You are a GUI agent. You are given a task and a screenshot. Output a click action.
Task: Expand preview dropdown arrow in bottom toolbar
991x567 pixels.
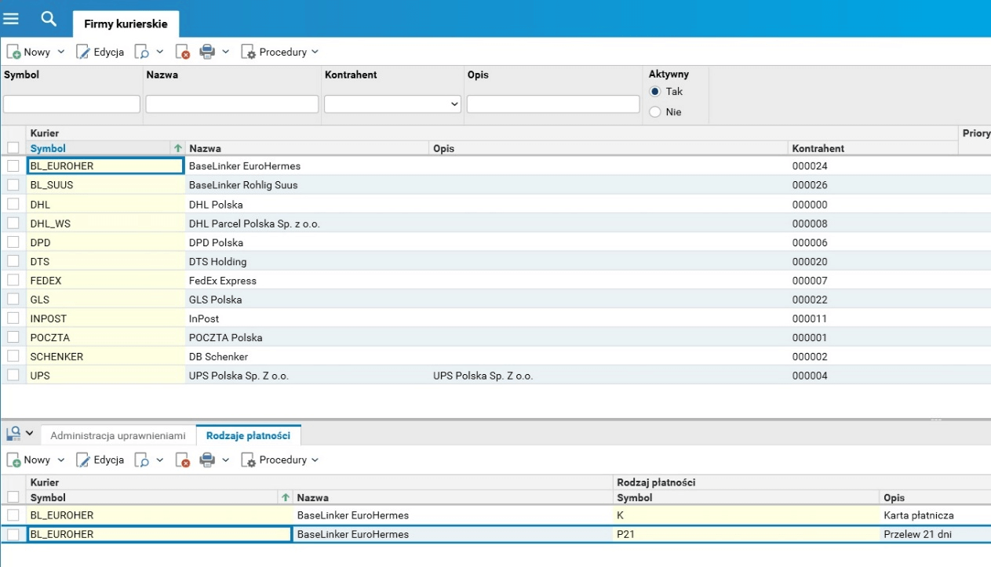coord(159,460)
